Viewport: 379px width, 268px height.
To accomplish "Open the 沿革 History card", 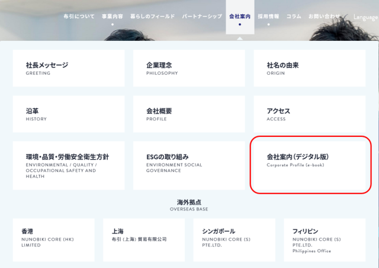I will (69, 114).
